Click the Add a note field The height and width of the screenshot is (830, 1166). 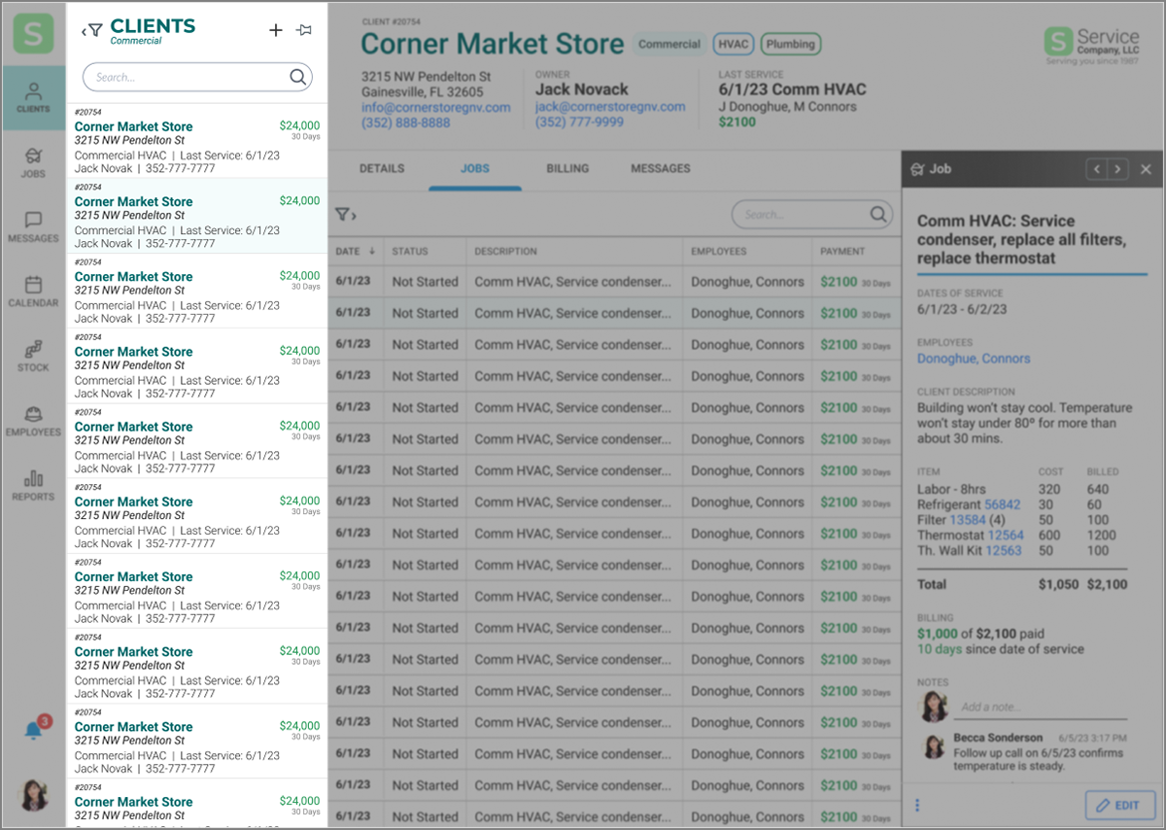tap(1040, 707)
